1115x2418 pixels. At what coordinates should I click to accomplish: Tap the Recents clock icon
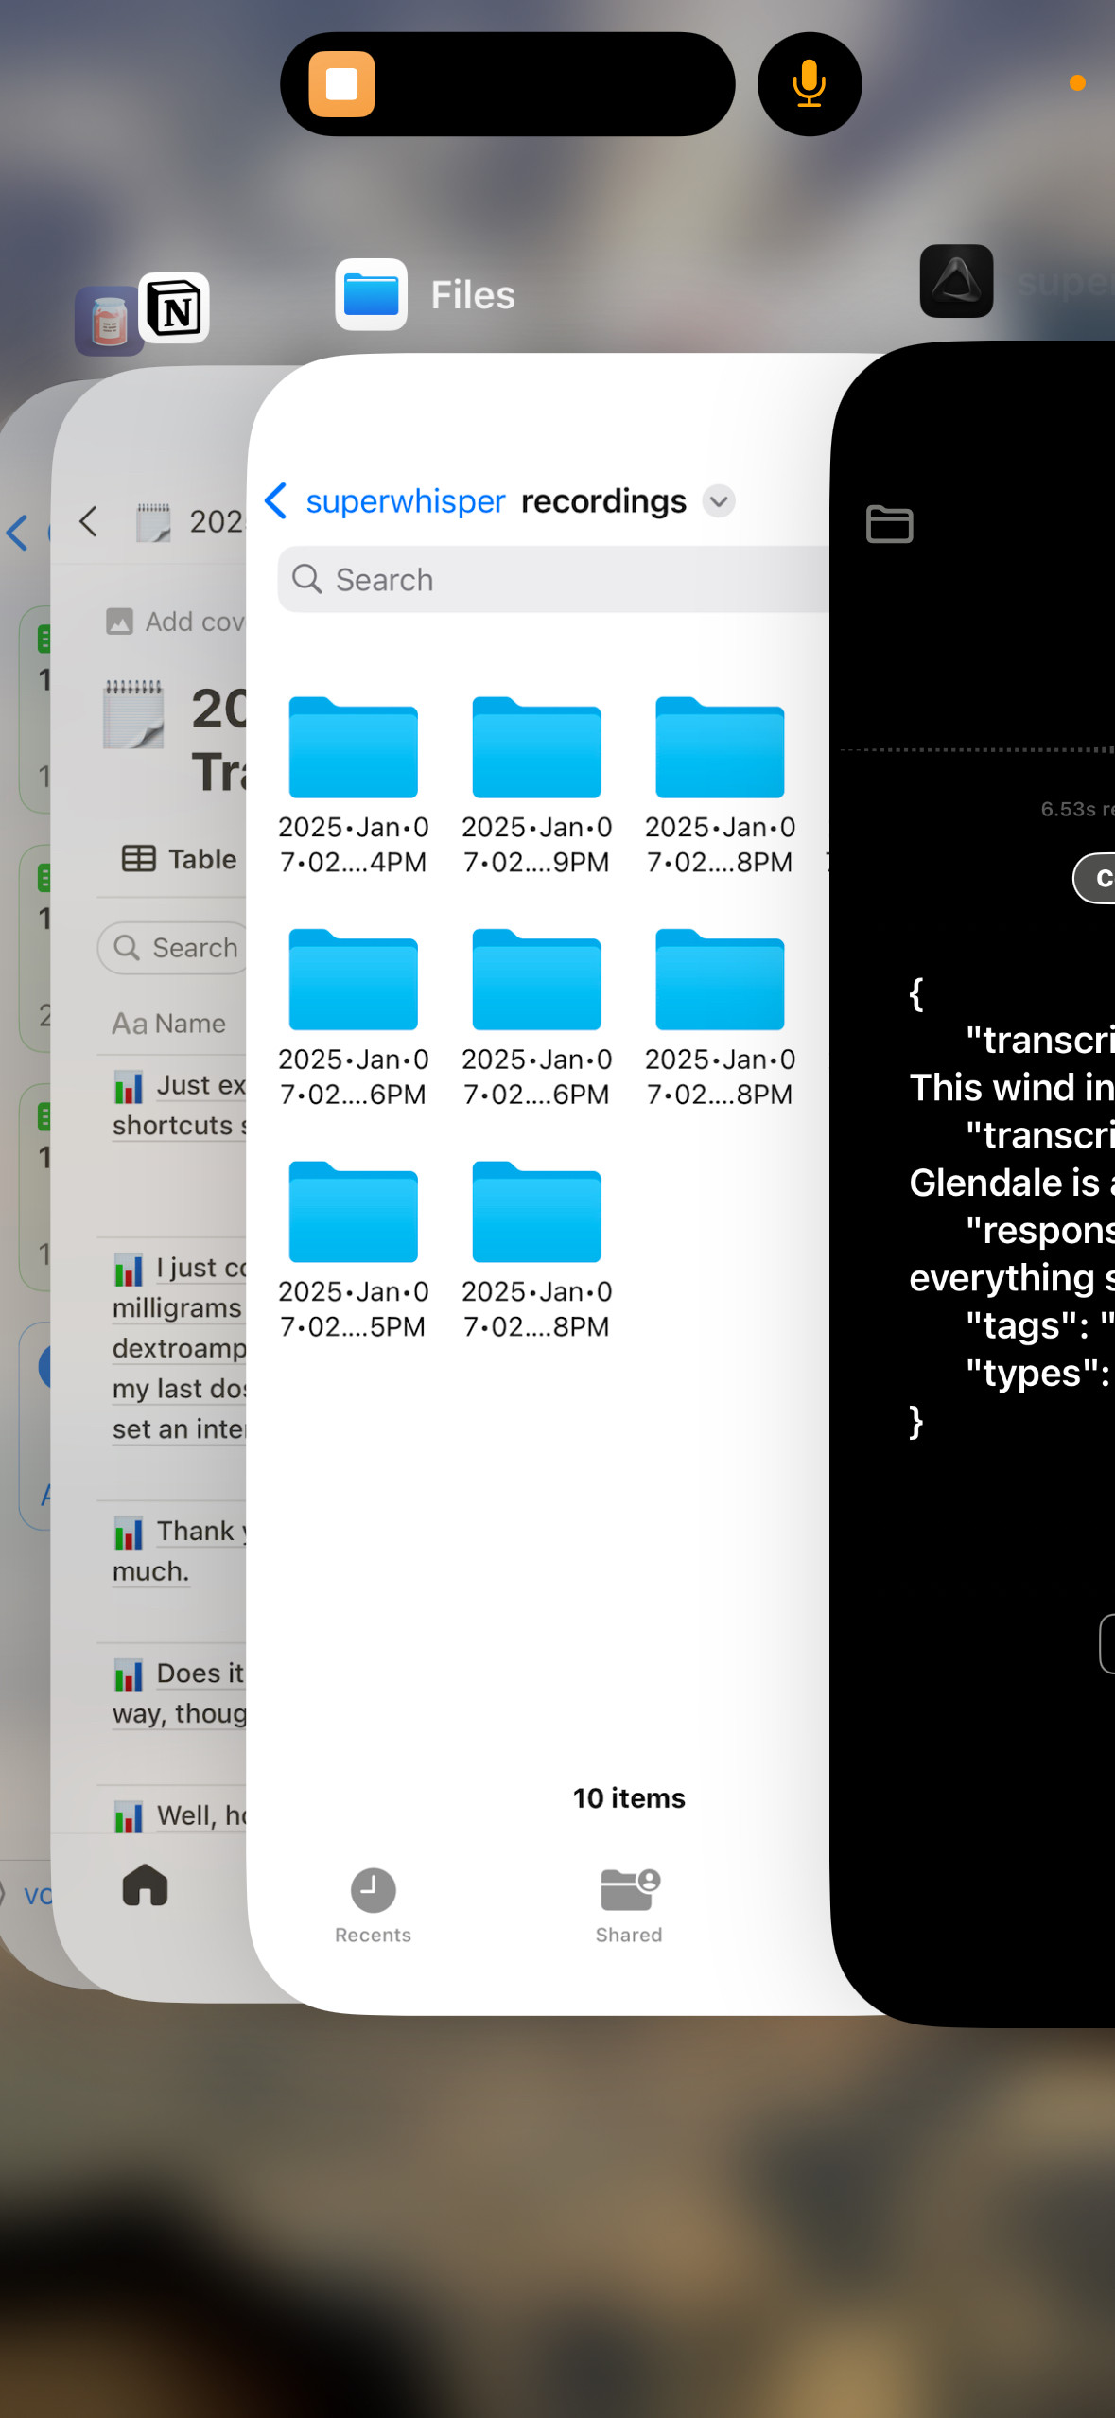(x=373, y=1890)
